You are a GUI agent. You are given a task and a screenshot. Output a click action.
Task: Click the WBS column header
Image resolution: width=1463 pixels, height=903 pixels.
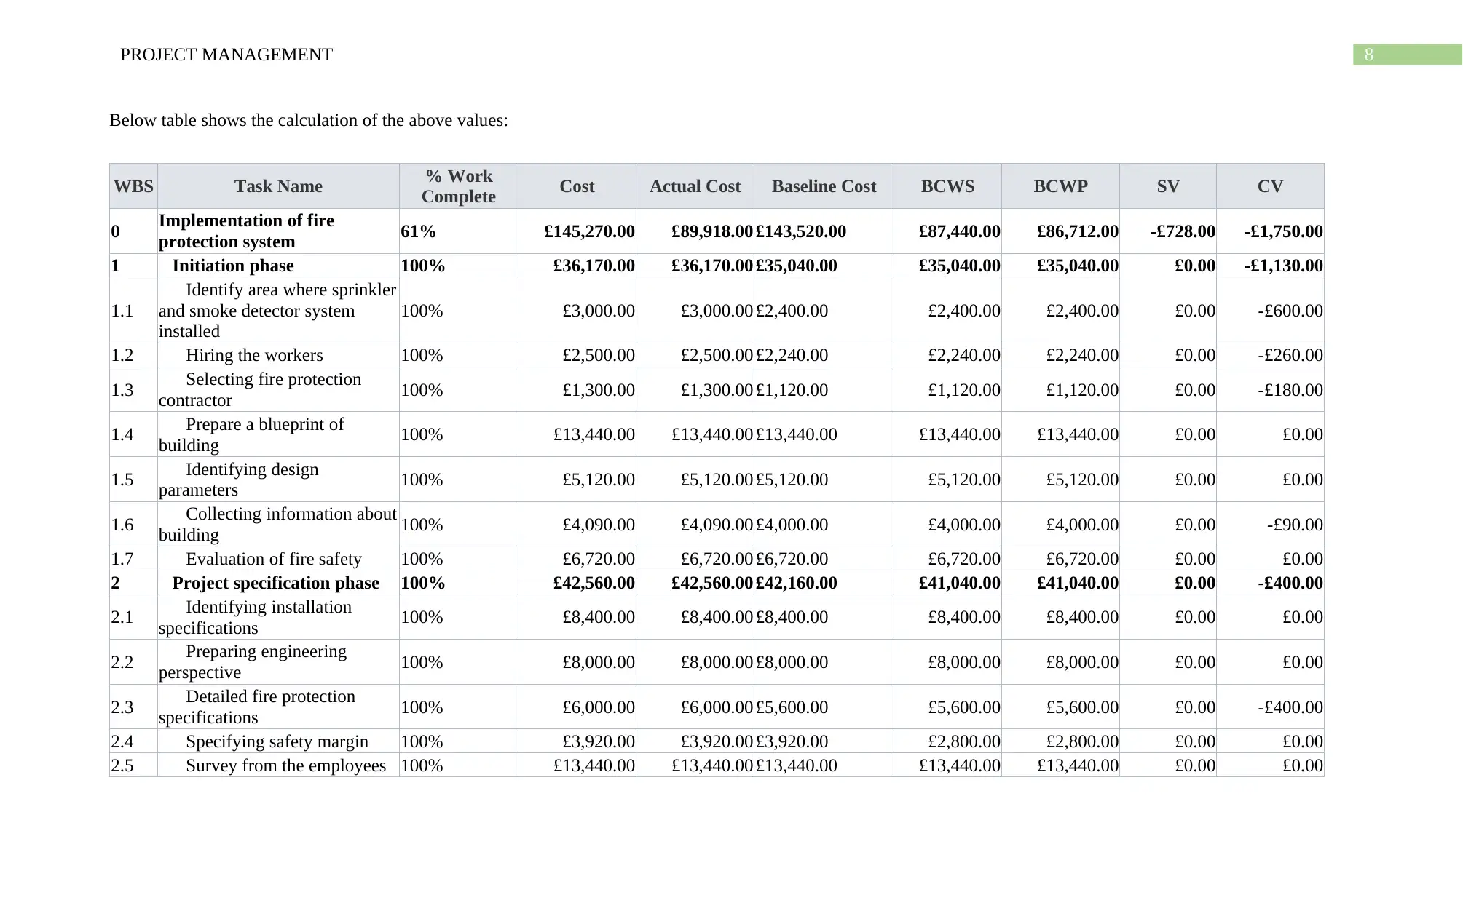coord(133,186)
